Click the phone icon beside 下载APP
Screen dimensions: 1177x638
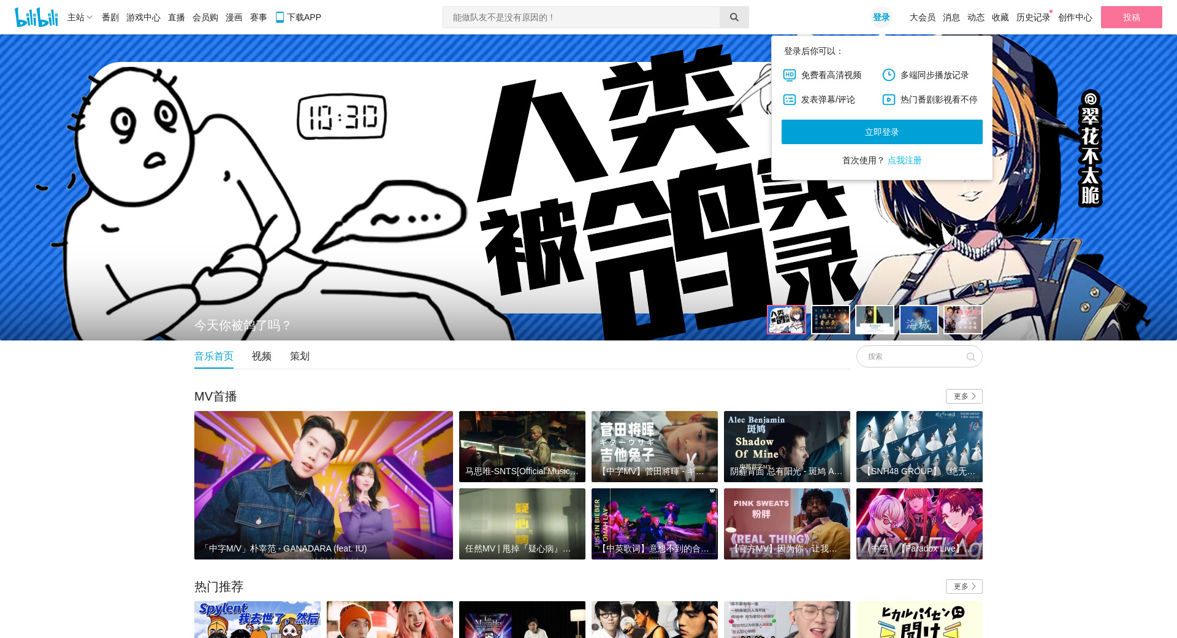[280, 17]
